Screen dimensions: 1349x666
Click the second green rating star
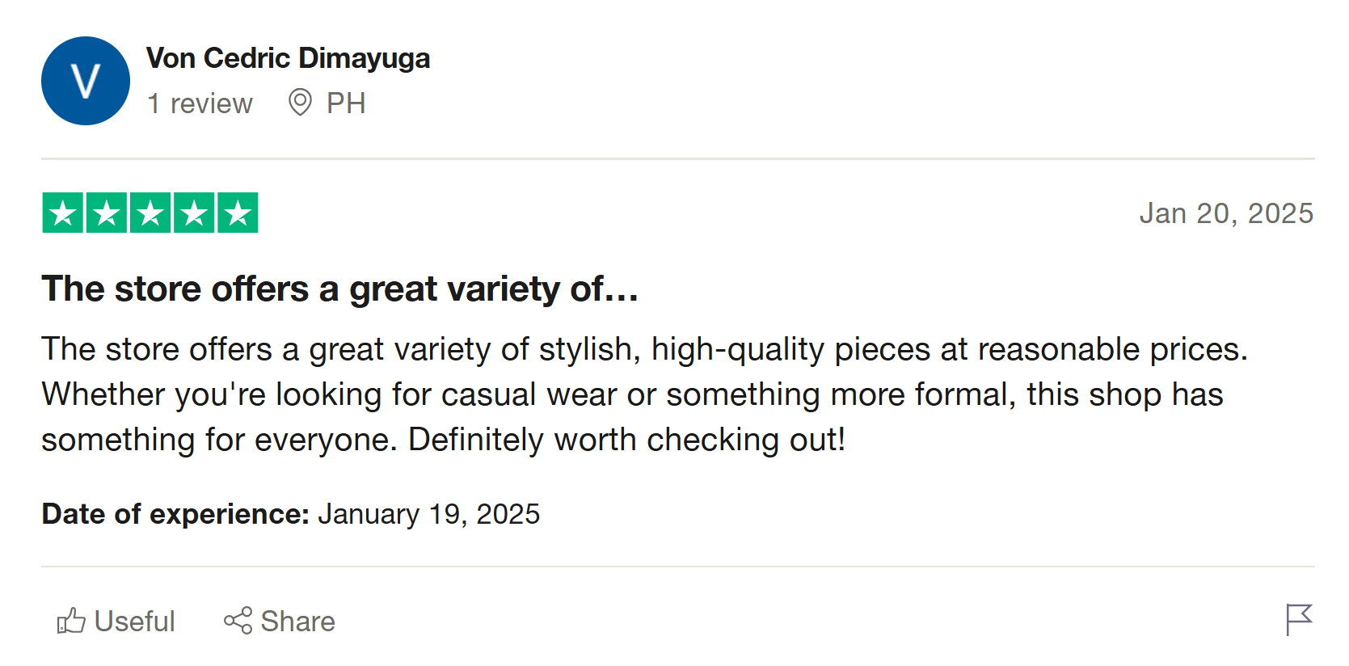click(107, 213)
